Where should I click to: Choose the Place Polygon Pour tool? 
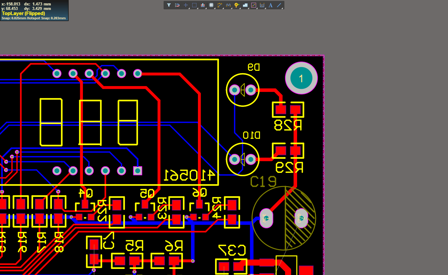(245, 5)
